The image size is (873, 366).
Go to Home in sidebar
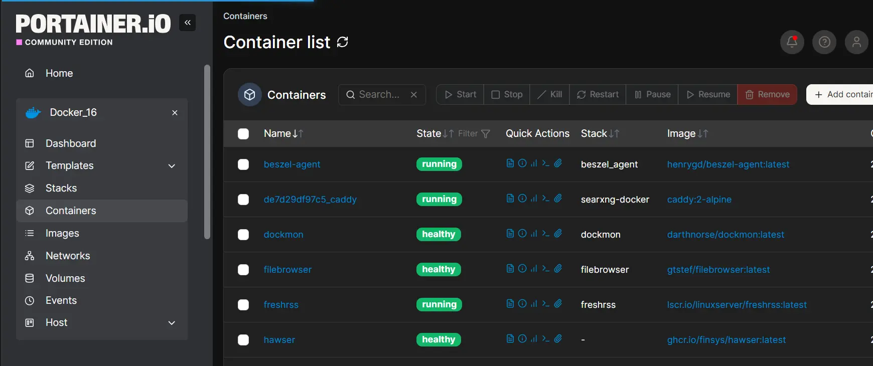tap(102, 73)
